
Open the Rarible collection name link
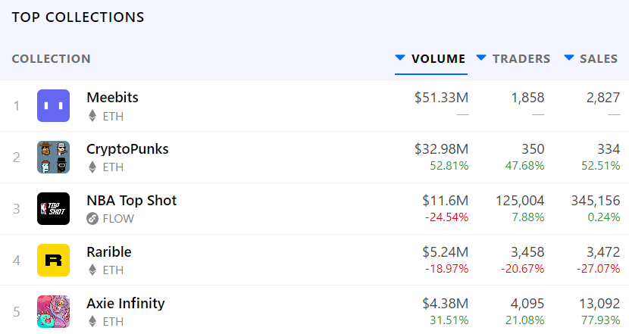pyautogui.click(x=109, y=252)
